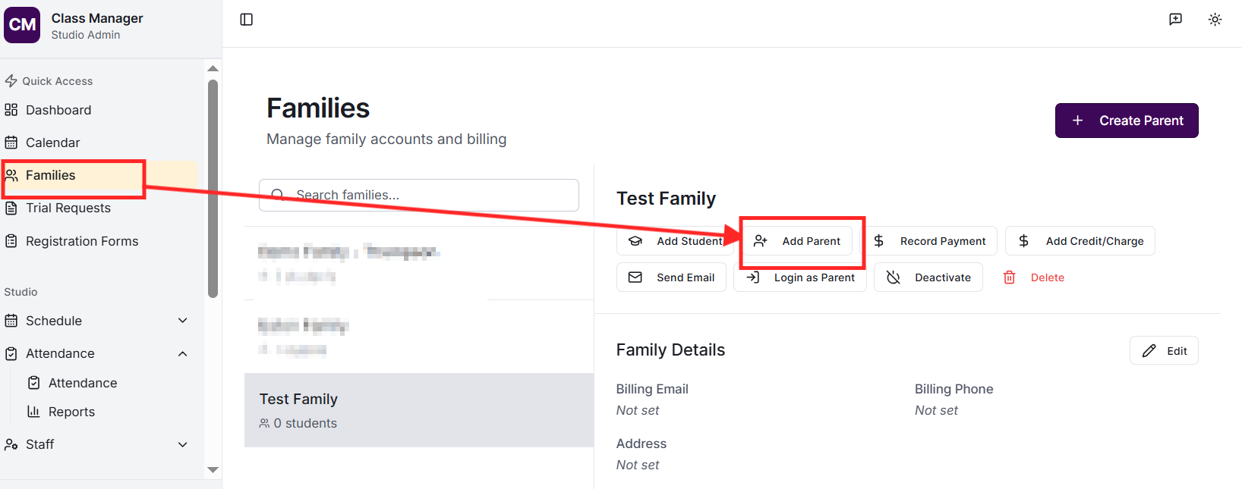Click the Send Email envelope button
The width and height of the screenshot is (1242, 489).
(671, 277)
